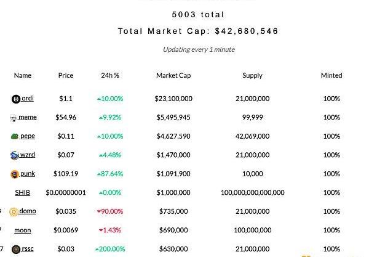Click the punk 87.64% change value
The height and width of the screenshot is (257, 369).
point(110,174)
